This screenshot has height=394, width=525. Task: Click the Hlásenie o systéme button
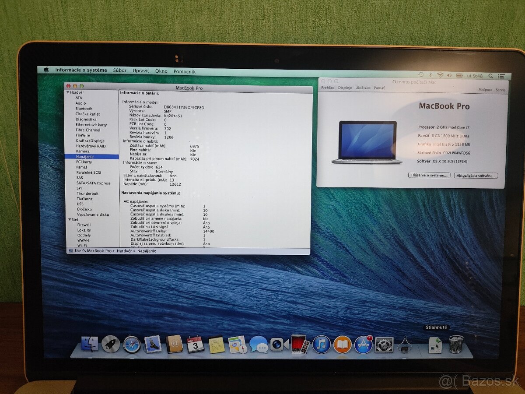click(x=428, y=175)
